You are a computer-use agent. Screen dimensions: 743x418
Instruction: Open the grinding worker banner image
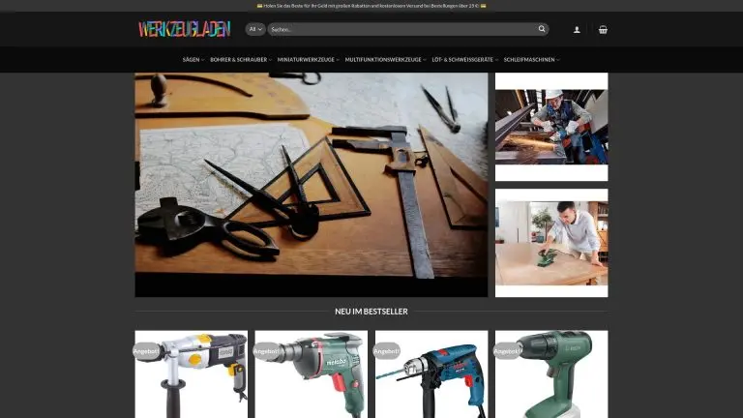click(x=551, y=127)
